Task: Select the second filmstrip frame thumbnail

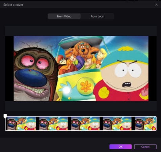Action: [53, 124]
